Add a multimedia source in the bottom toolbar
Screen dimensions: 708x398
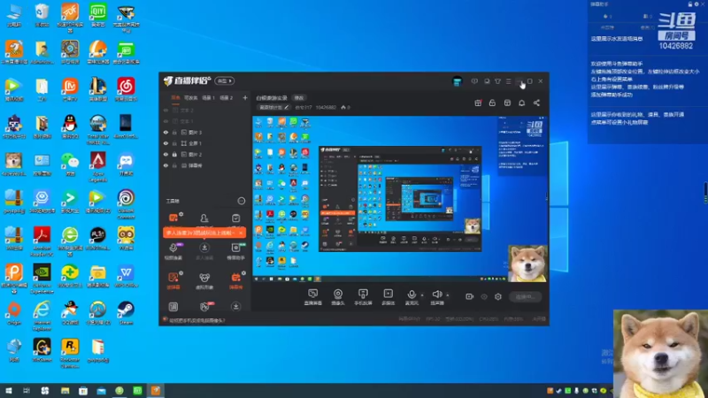tap(388, 297)
